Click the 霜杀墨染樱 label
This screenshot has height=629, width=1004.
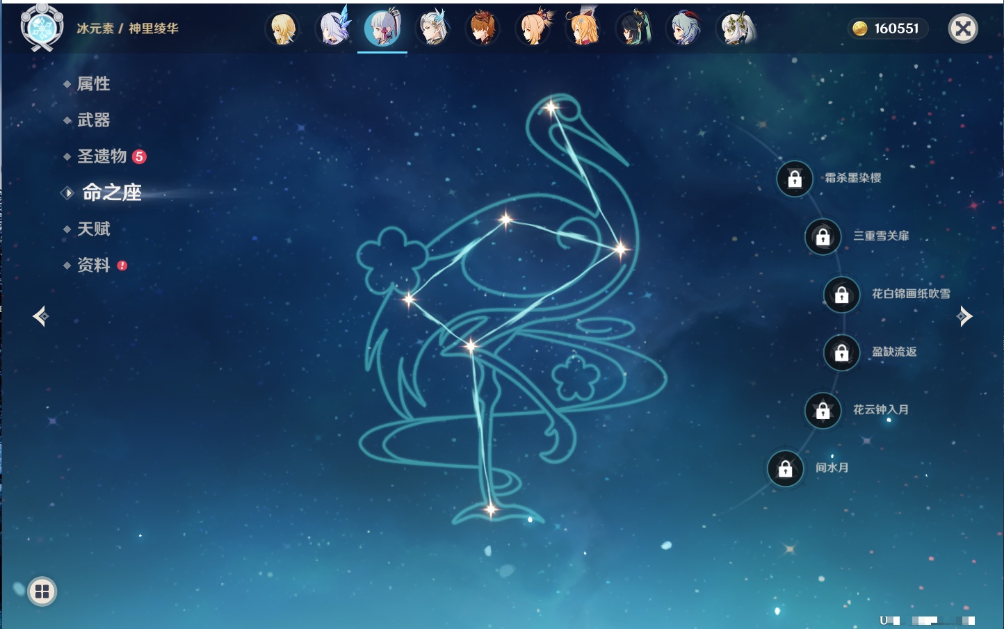click(853, 178)
